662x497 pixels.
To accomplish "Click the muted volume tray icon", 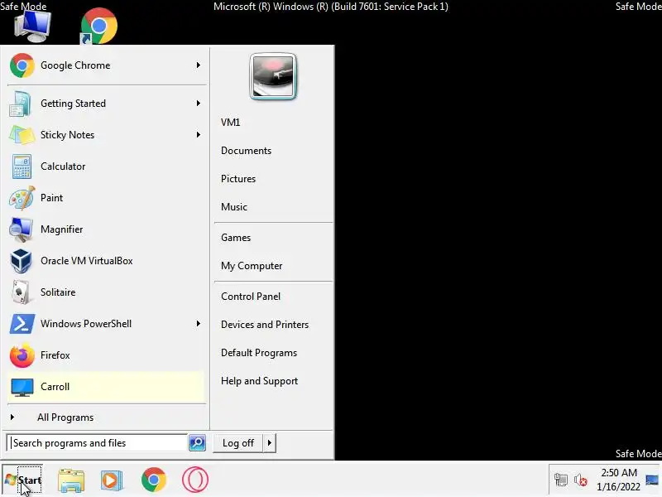I will pos(581,480).
